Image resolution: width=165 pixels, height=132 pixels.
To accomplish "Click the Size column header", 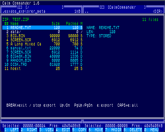I will (x=56, y=23).
